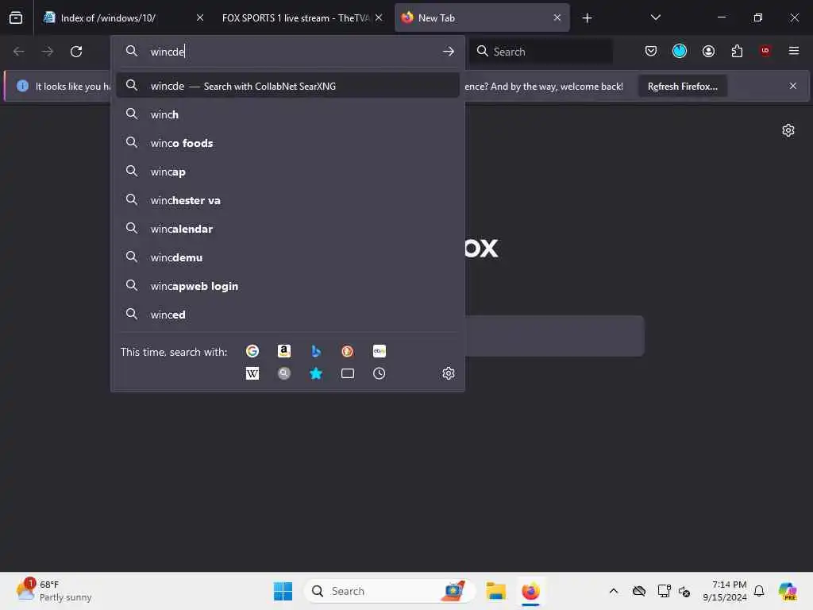Select the 'wincdemu' suggestion

287,257
